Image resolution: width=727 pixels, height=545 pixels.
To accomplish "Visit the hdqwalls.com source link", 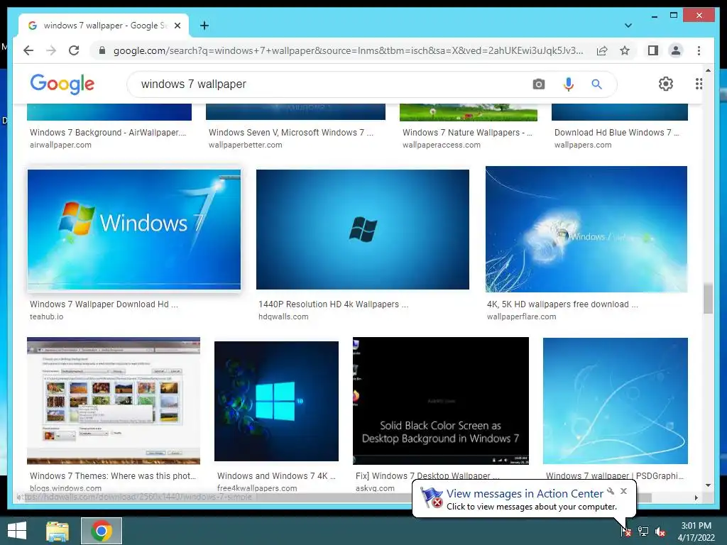I will [283, 316].
